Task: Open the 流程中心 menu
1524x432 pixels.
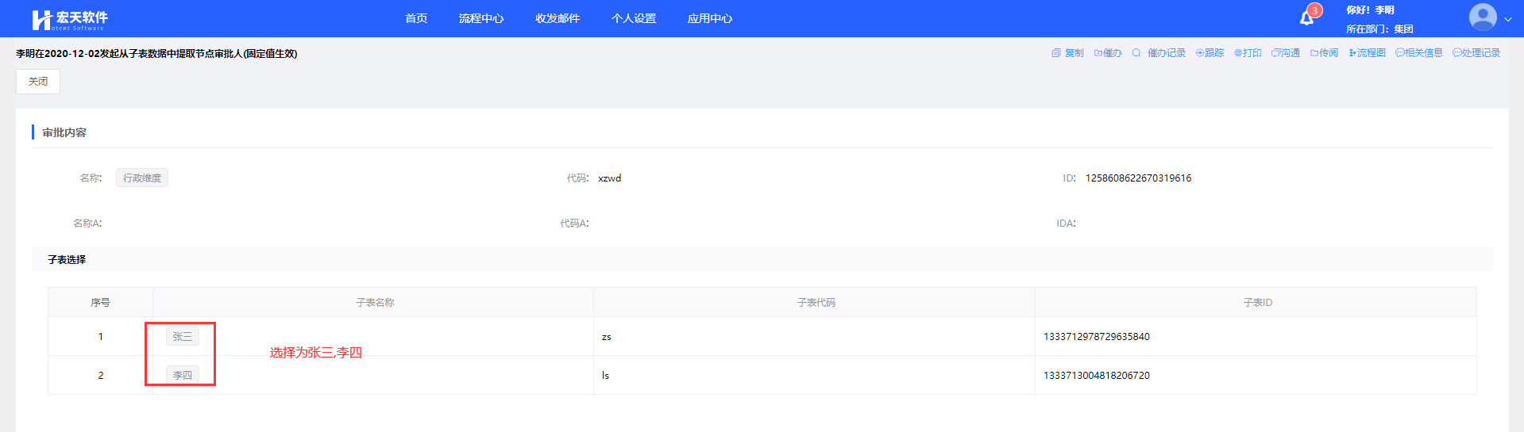Action: pos(480,18)
